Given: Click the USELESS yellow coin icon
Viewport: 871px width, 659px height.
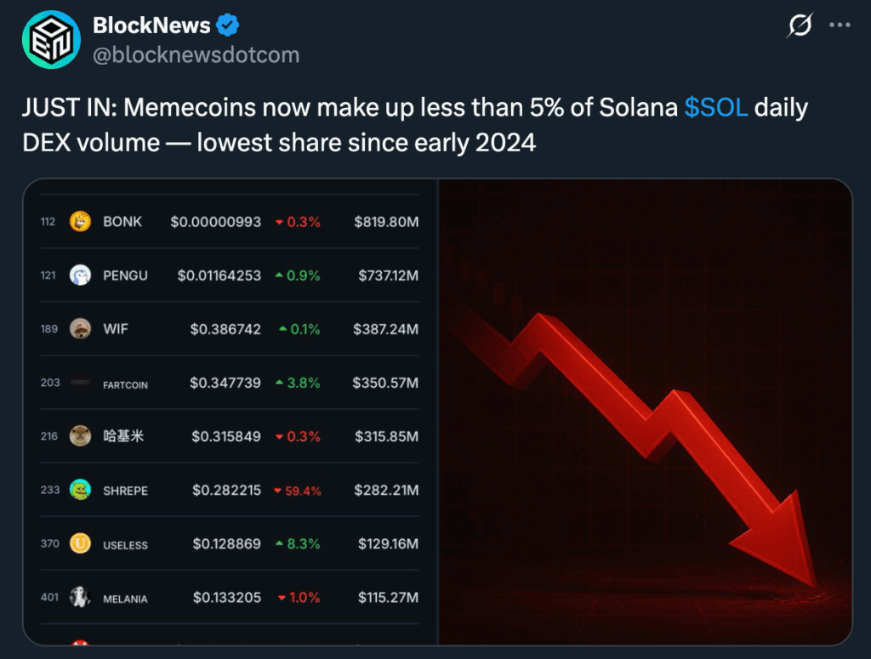Looking at the screenshot, I should pyautogui.click(x=80, y=543).
